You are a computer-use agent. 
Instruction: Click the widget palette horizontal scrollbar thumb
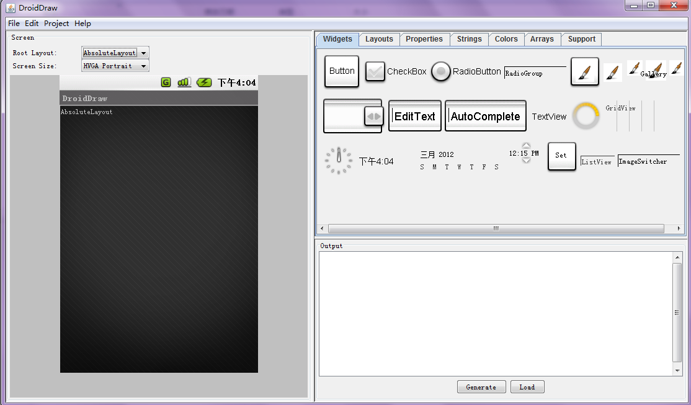(x=496, y=228)
